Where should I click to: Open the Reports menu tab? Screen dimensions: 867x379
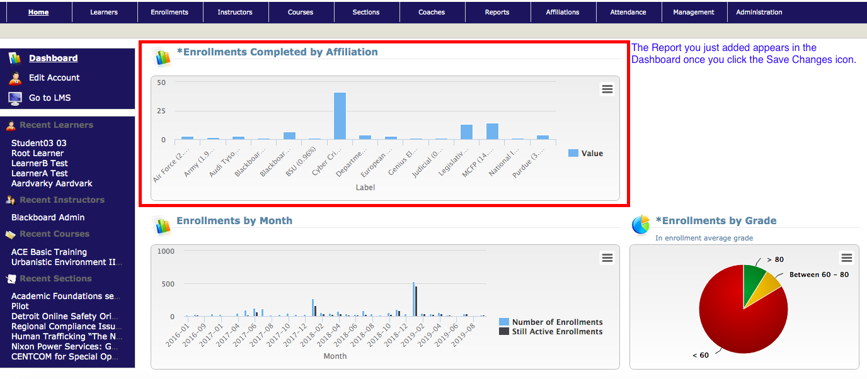(x=497, y=12)
